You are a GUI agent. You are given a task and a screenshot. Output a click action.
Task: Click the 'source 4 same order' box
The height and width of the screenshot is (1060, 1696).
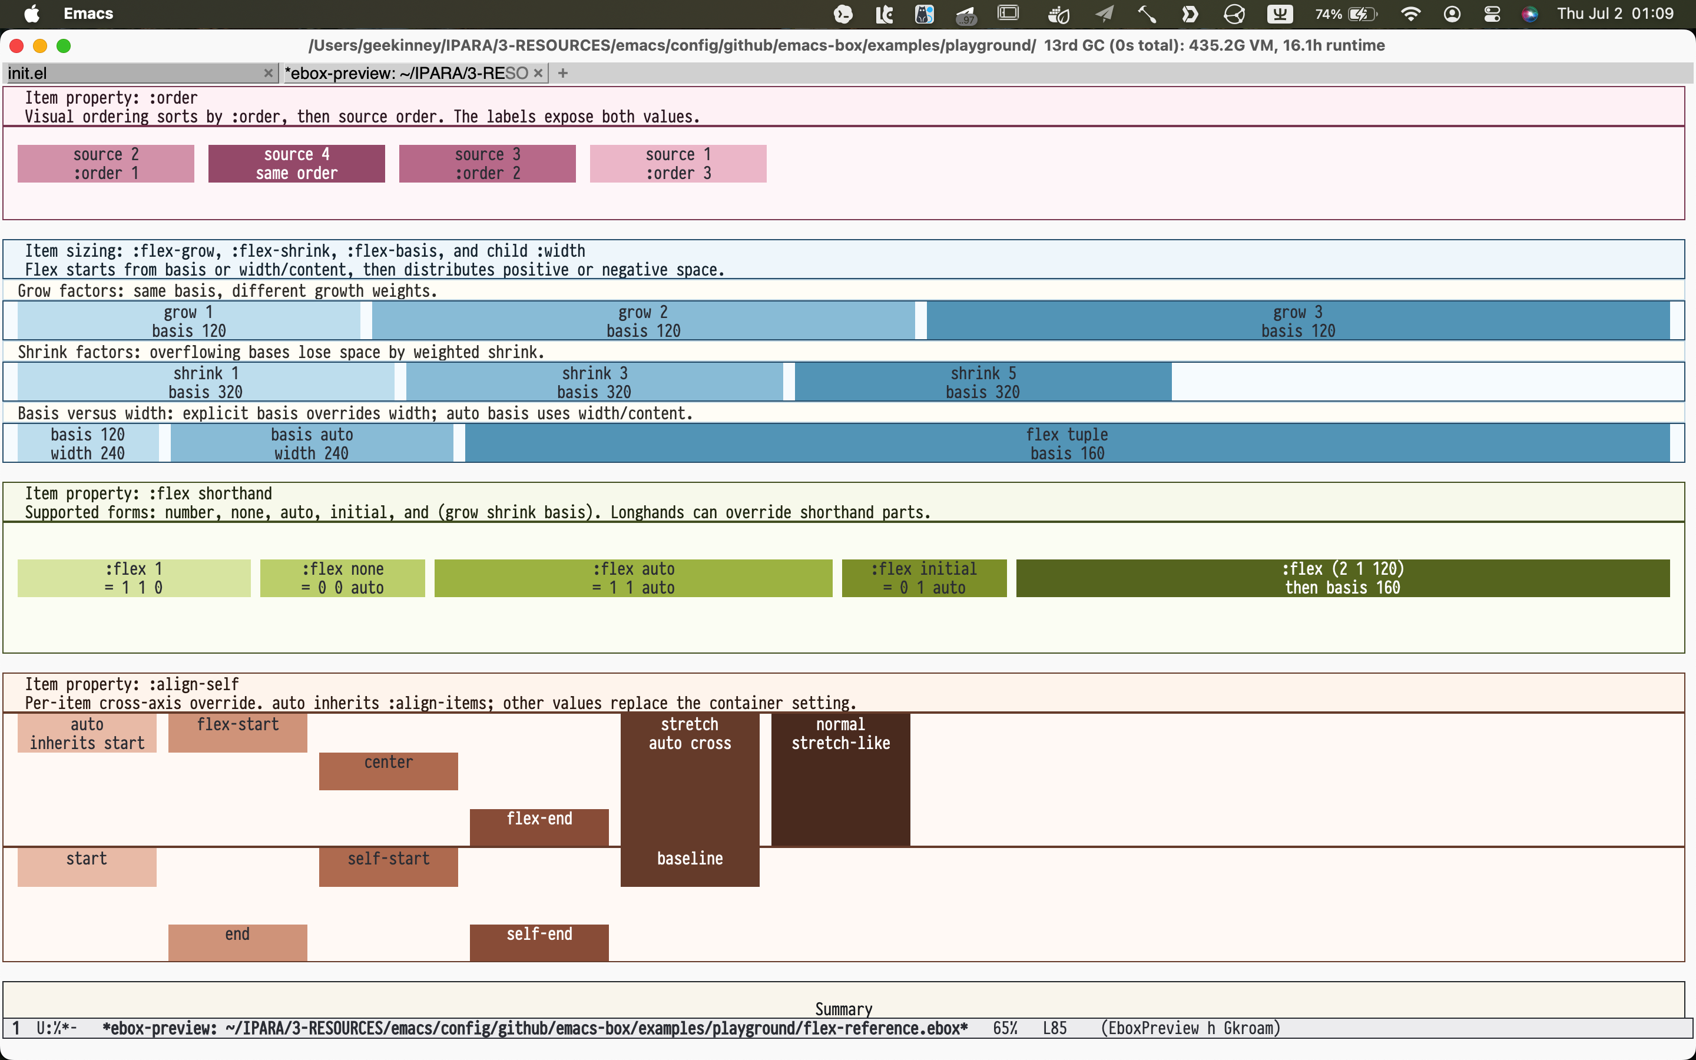tap(296, 163)
